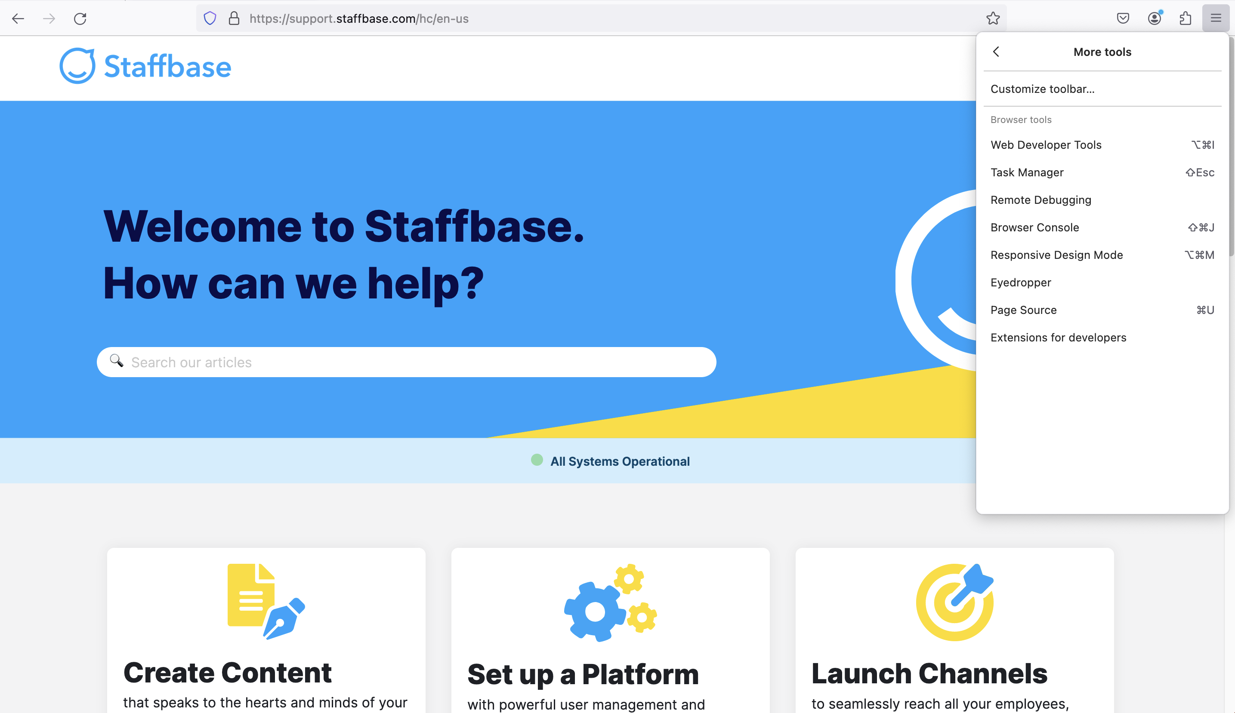This screenshot has height=713, width=1235.
Task: Go back from More tools submenu
Action: click(997, 52)
